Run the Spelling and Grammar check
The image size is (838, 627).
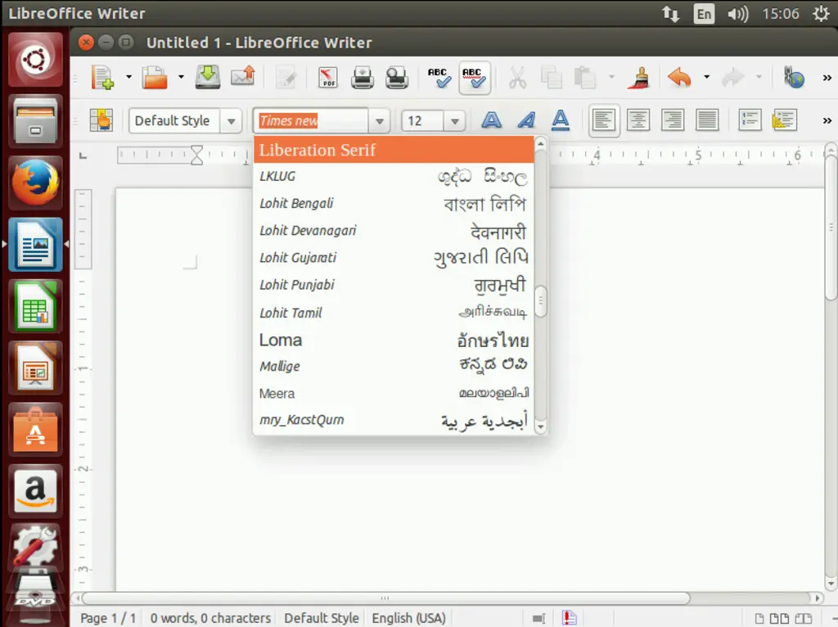[x=439, y=78]
